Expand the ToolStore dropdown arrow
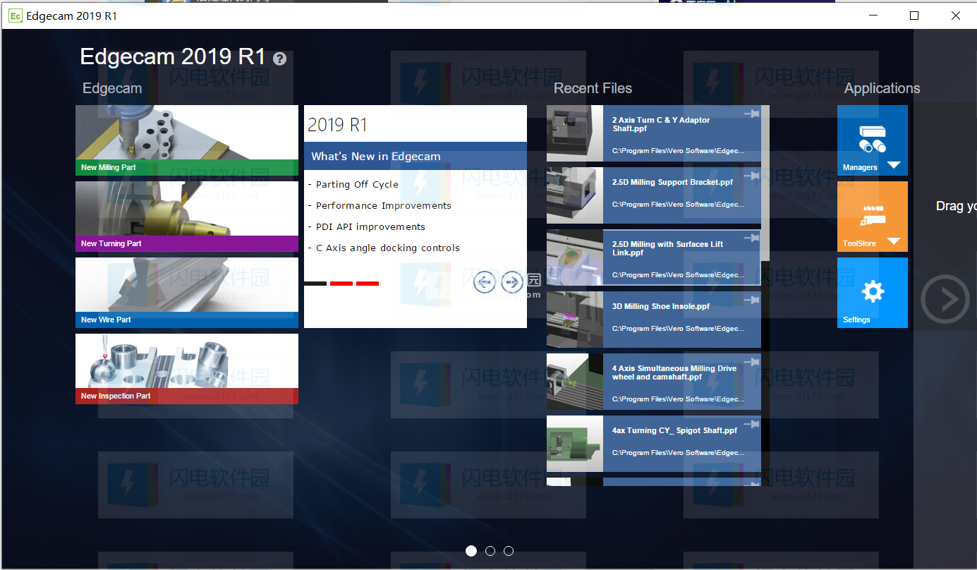 coord(893,241)
